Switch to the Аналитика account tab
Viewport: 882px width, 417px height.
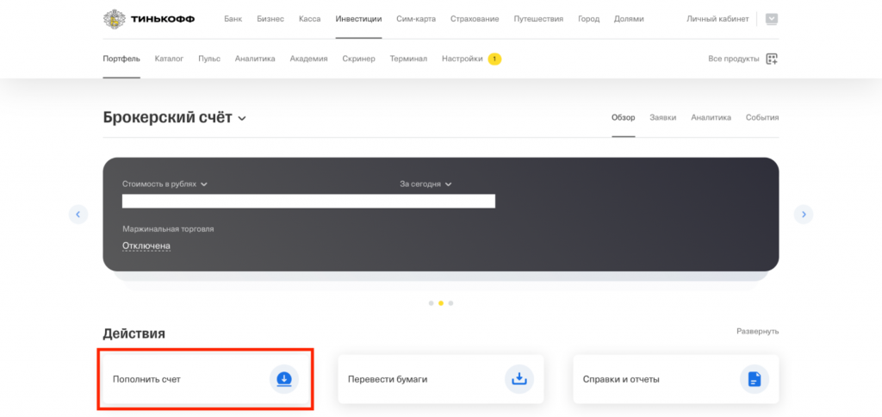click(711, 117)
